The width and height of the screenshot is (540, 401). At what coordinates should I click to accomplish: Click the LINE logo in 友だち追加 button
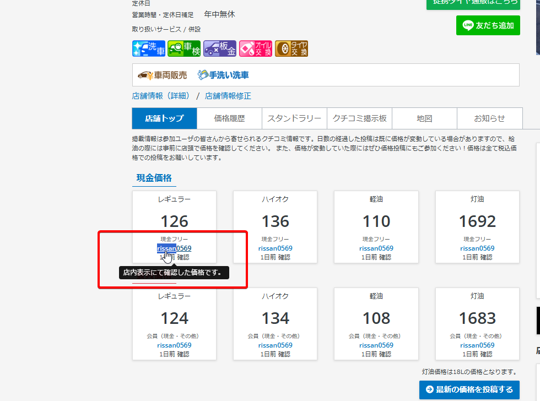click(468, 25)
